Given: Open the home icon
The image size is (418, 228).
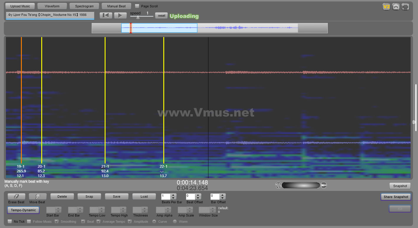Looking at the screenshot, I should click(396, 6).
